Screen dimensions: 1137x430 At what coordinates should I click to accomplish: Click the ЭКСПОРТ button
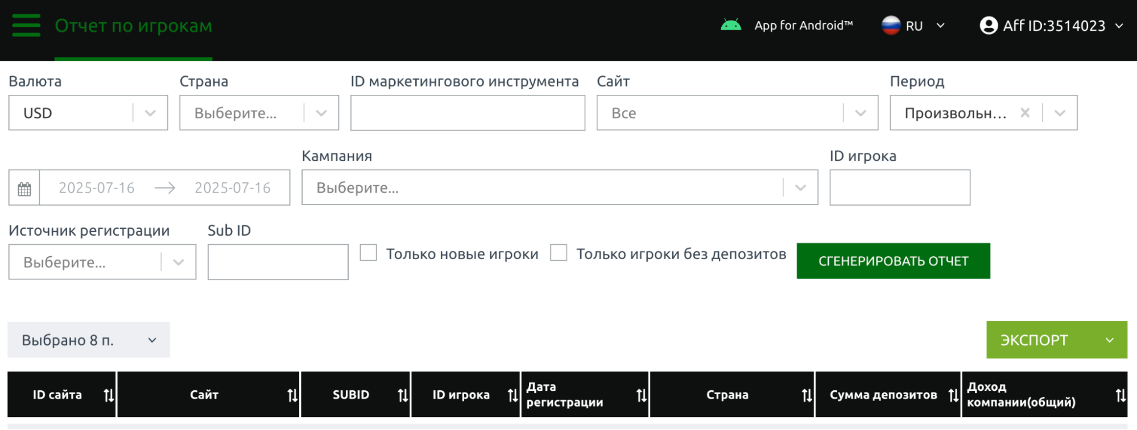[x=1034, y=340]
